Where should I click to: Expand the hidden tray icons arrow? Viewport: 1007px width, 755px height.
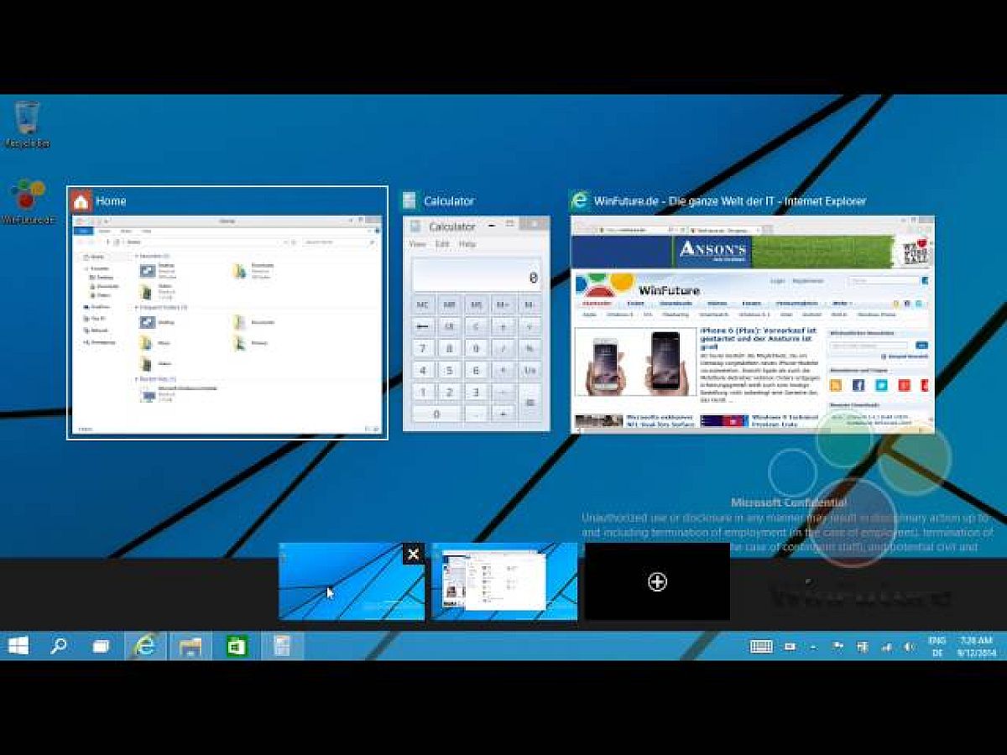tap(812, 647)
